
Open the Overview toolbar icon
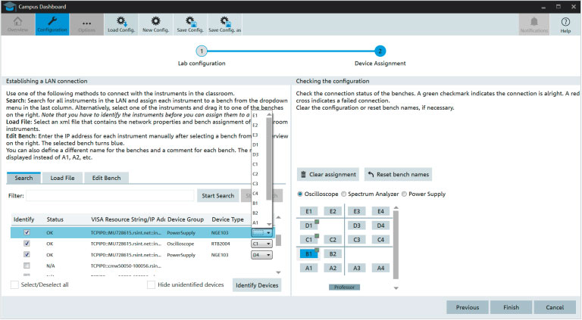click(17, 24)
